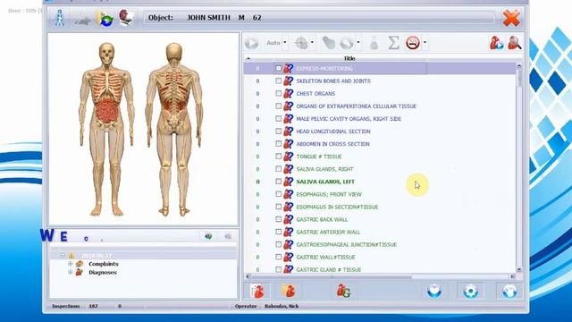572x322 pixels.
Task: Click the organ icon on GASTRIC ANTERIOR WALL row
Action: point(288,232)
